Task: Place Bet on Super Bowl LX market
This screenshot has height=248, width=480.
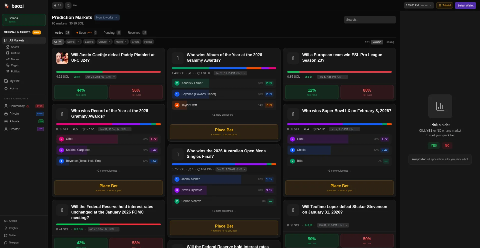Action: [339, 188]
